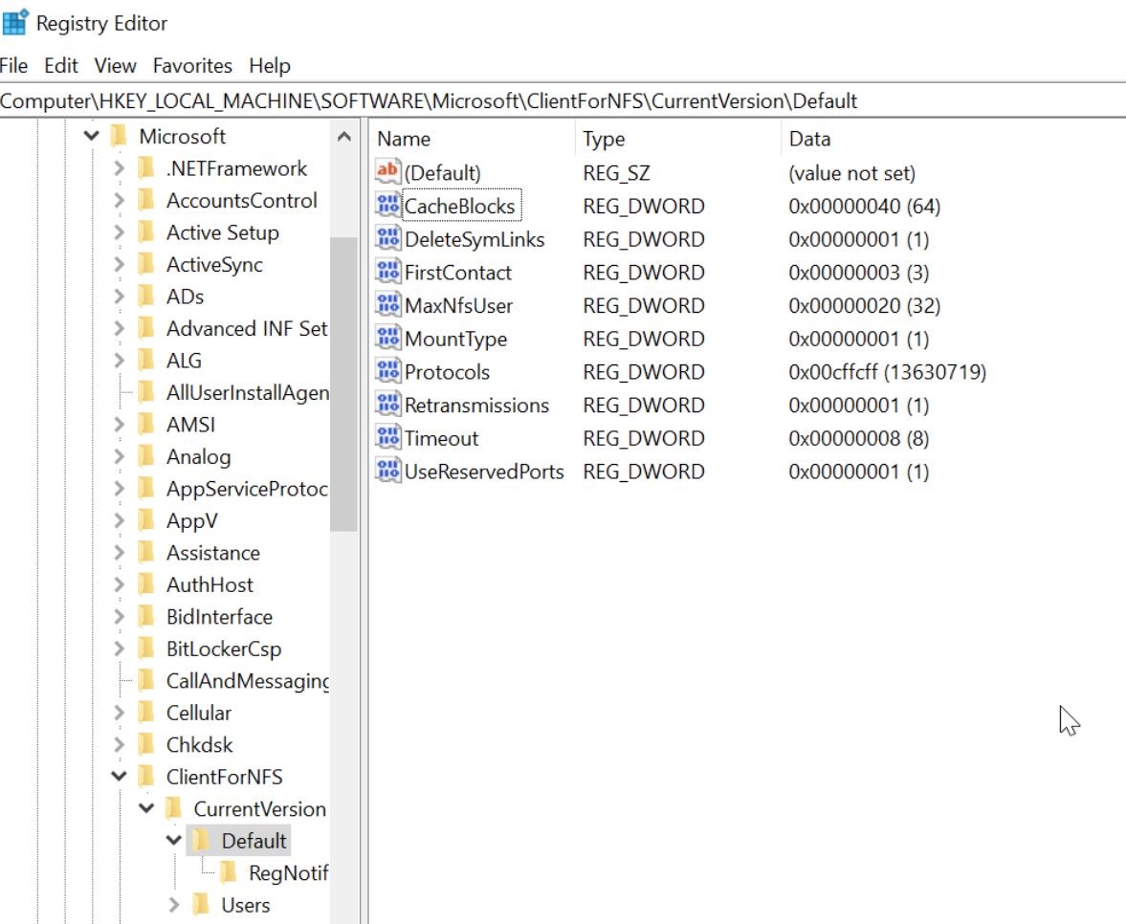Click the Timeout DWORD icon
Image resolution: width=1126 pixels, height=924 pixels.
click(387, 438)
